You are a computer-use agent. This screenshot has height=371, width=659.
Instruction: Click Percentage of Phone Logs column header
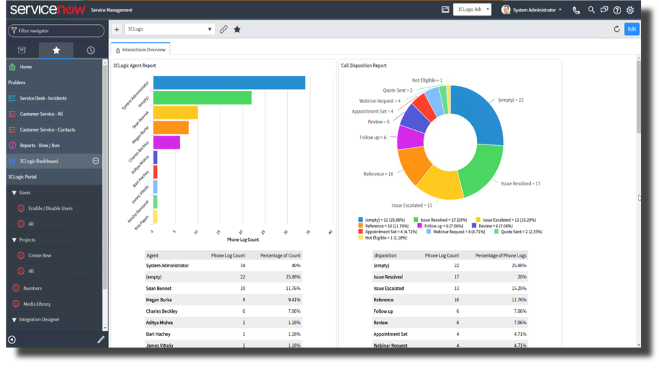point(500,255)
